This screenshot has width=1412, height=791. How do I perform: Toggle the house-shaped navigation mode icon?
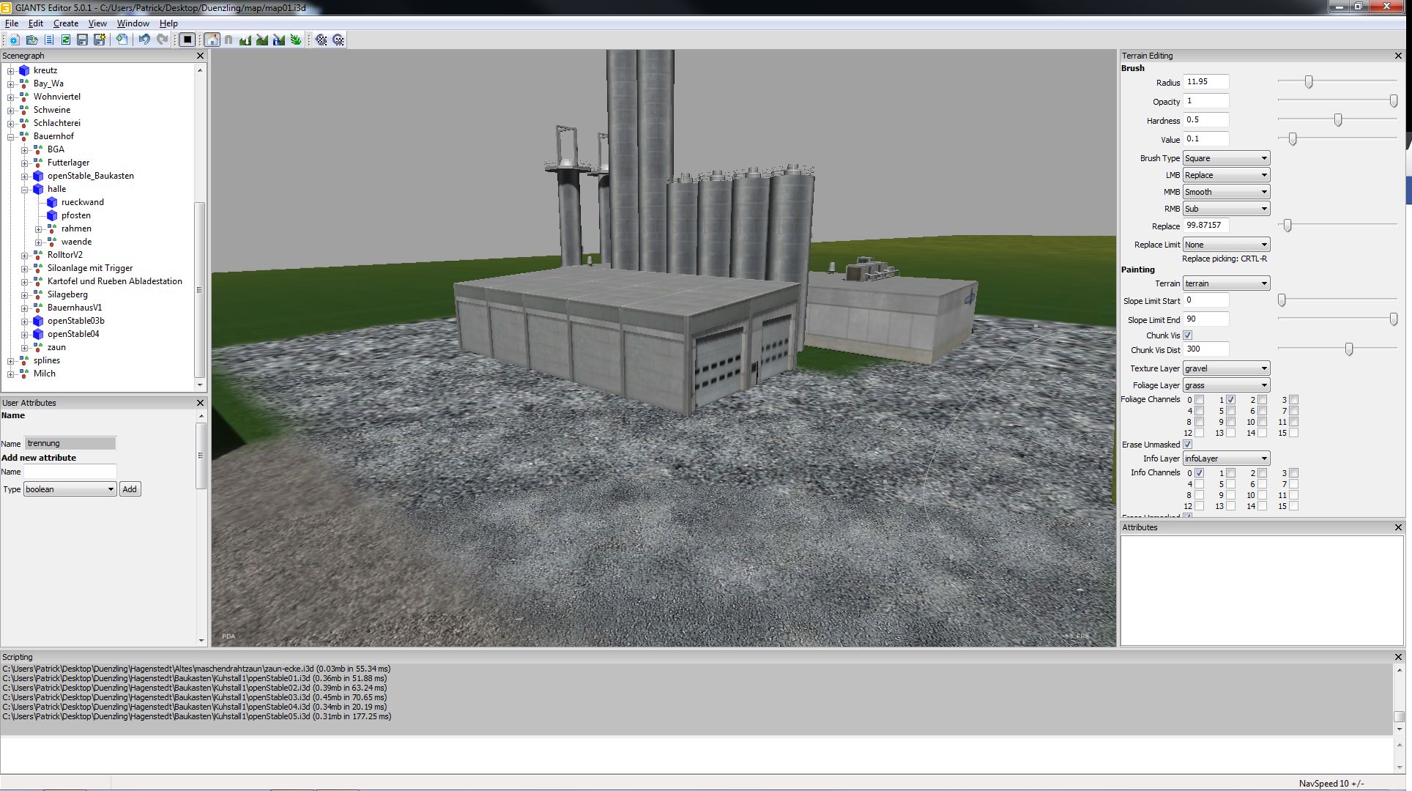tap(212, 40)
